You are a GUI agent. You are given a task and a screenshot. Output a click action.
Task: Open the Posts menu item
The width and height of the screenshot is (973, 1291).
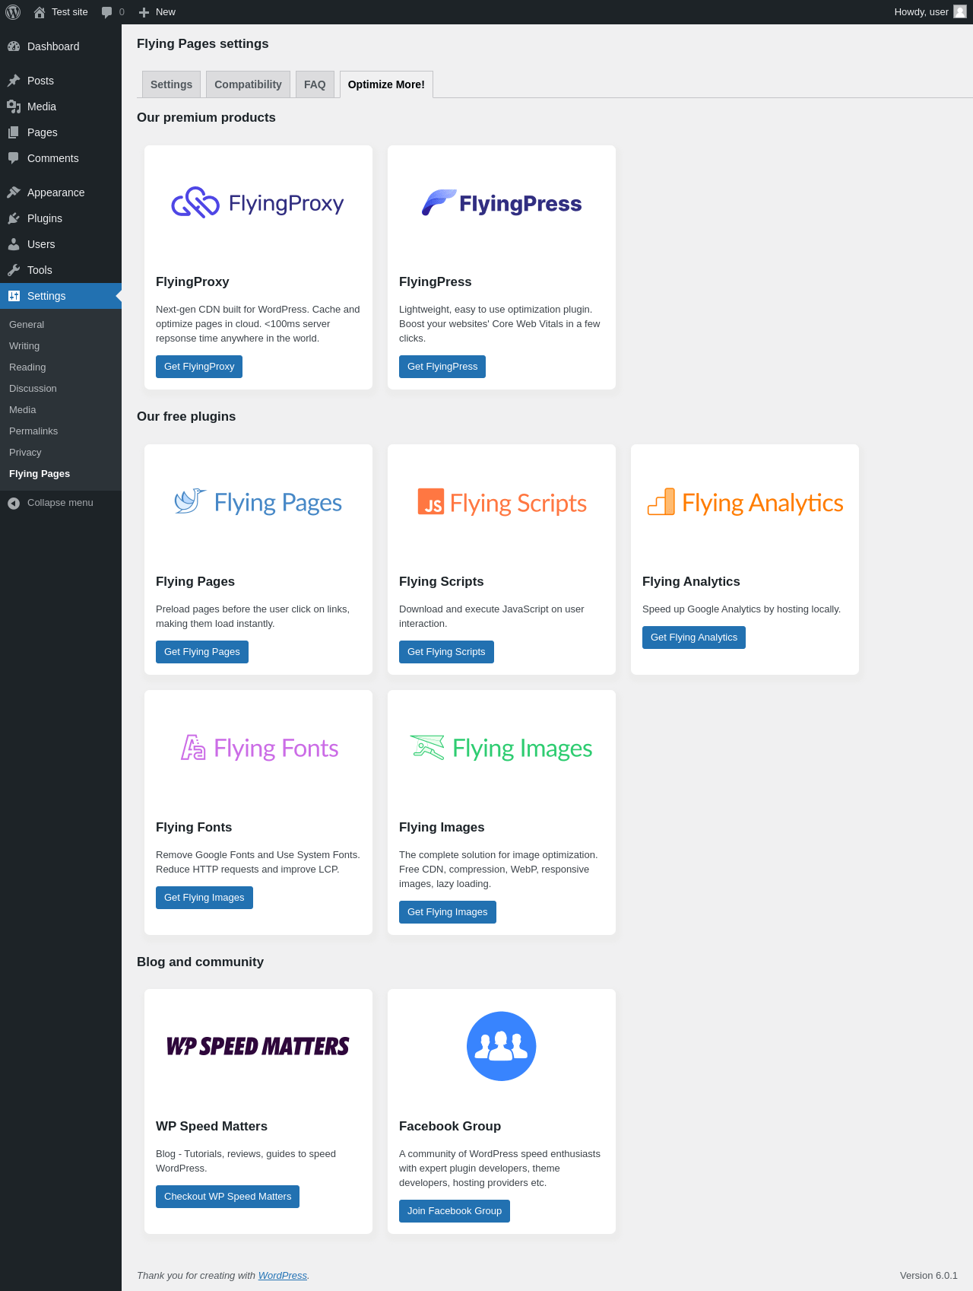click(61, 81)
